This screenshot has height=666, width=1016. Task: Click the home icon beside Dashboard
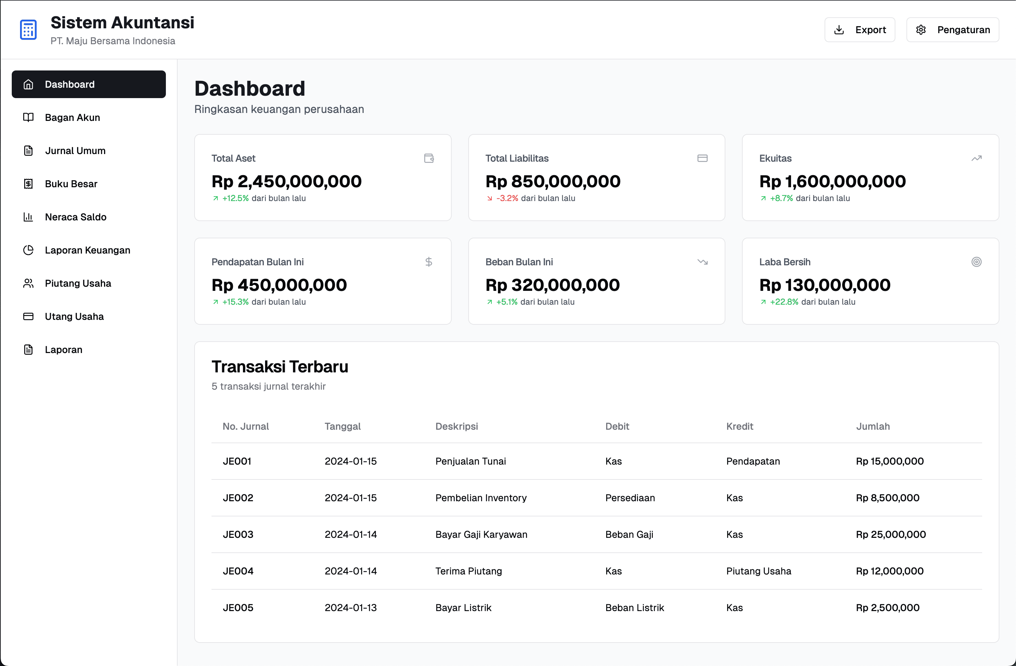click(28, 85)
